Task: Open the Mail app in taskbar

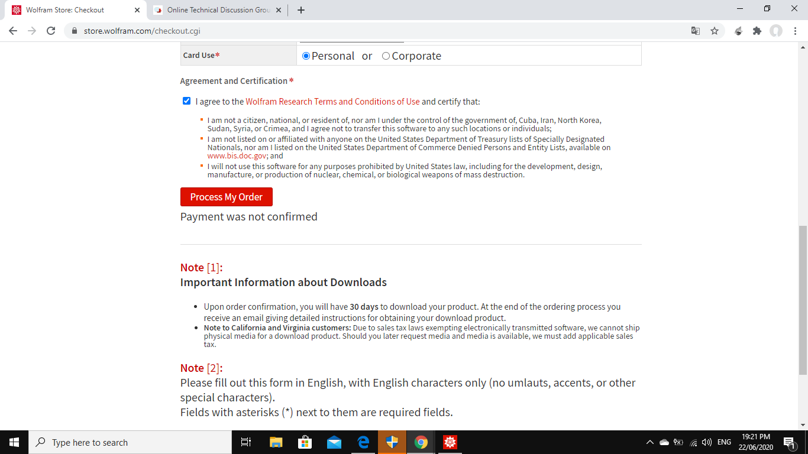Action: click(334, 442)
